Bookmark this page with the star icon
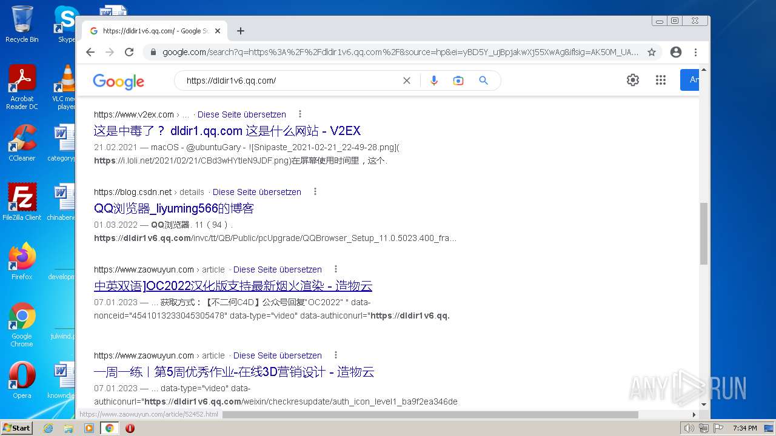Viewport: 776px width, 436px height. point(652,52)
